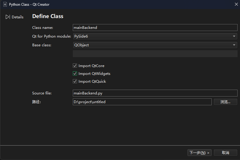Click the Details step arrow icon
The image size is (240, 160).
point(8,17)
